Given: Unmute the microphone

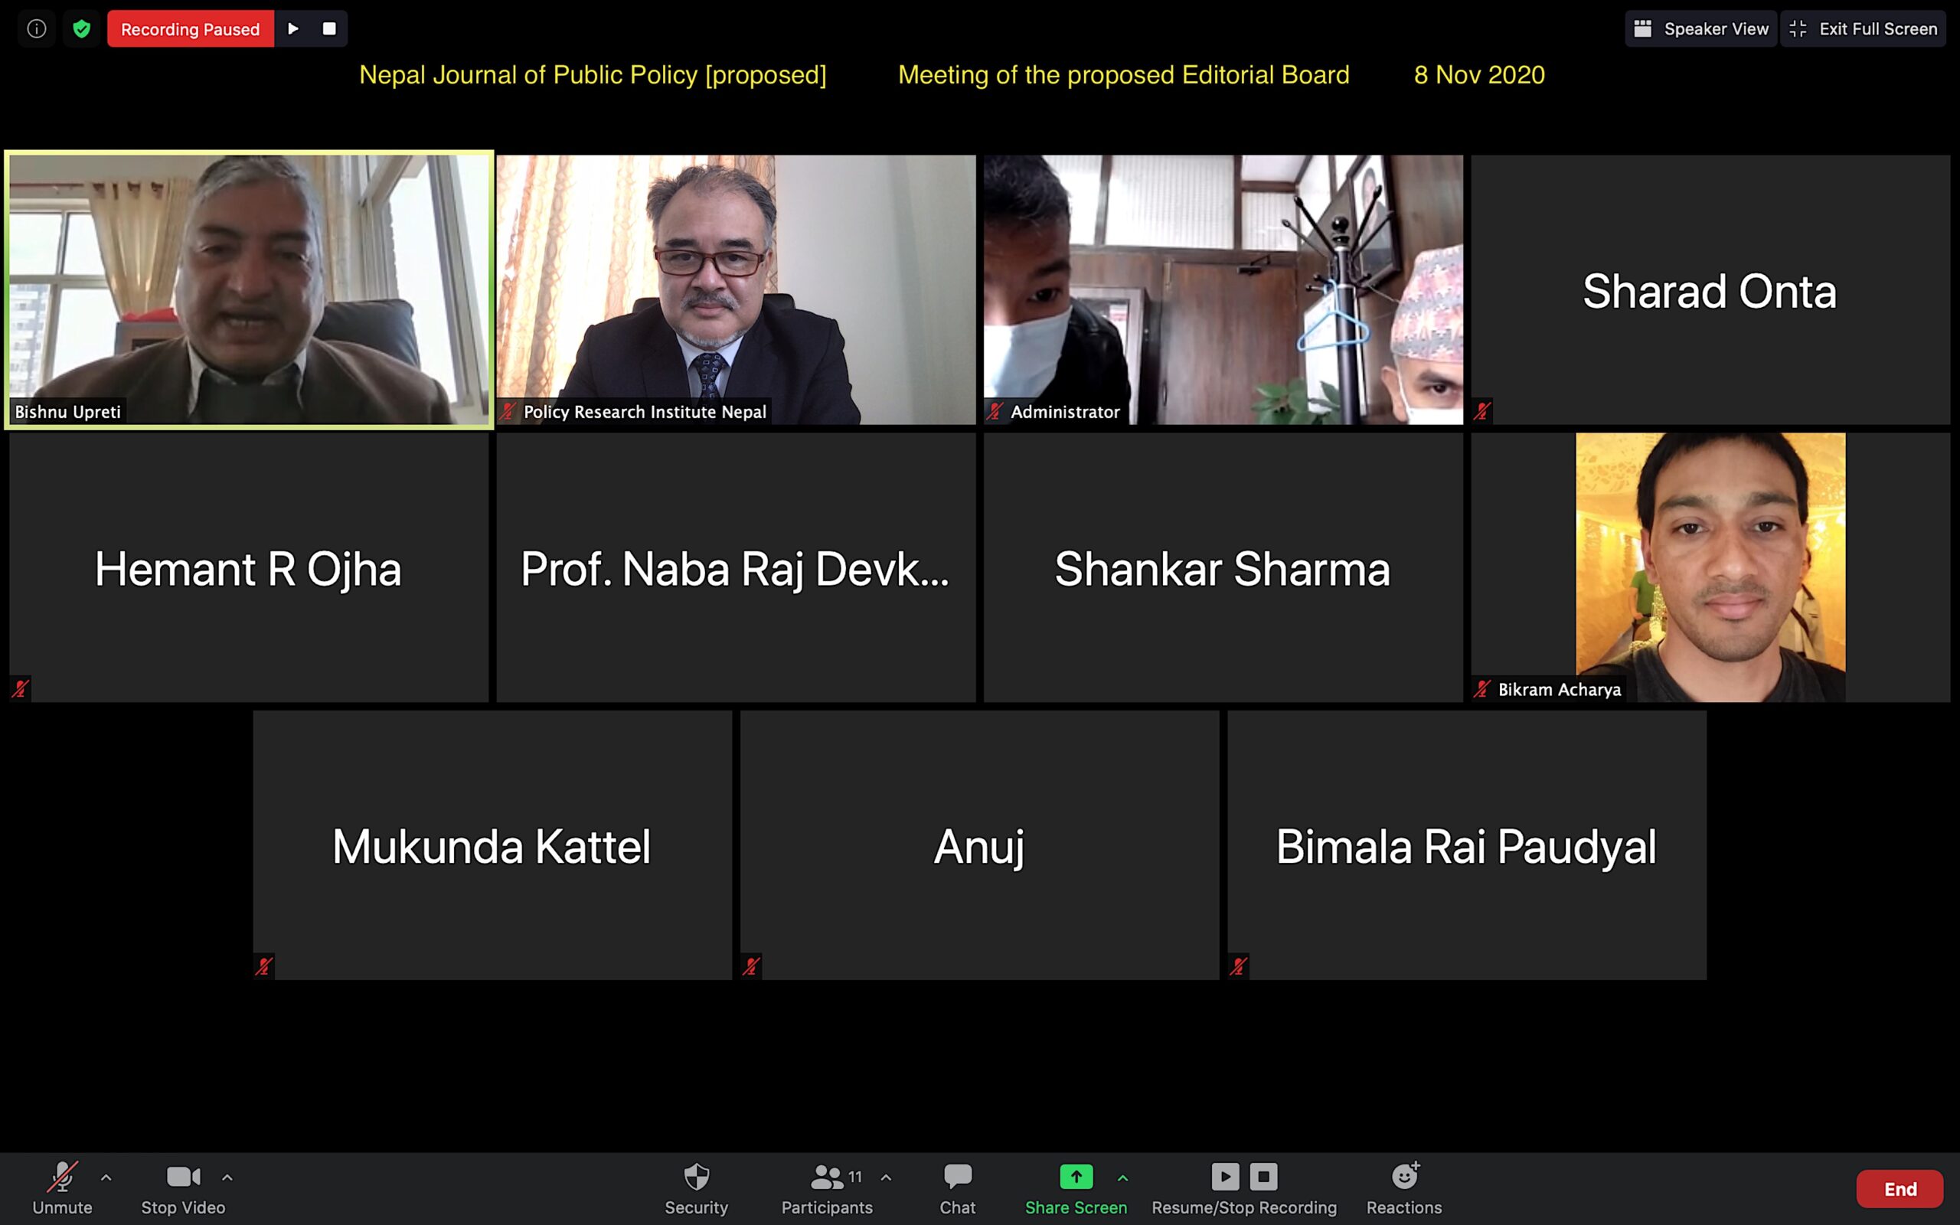Looking at the screenshot, I should 62,1187.
